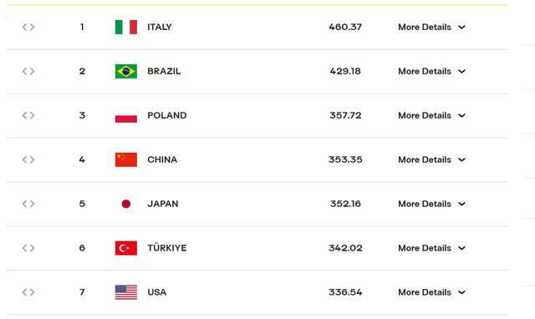Click the Italy flag icon

pyautogui.click(x=126, y=27)
